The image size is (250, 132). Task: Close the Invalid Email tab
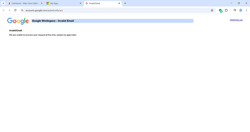pos(119,3)
